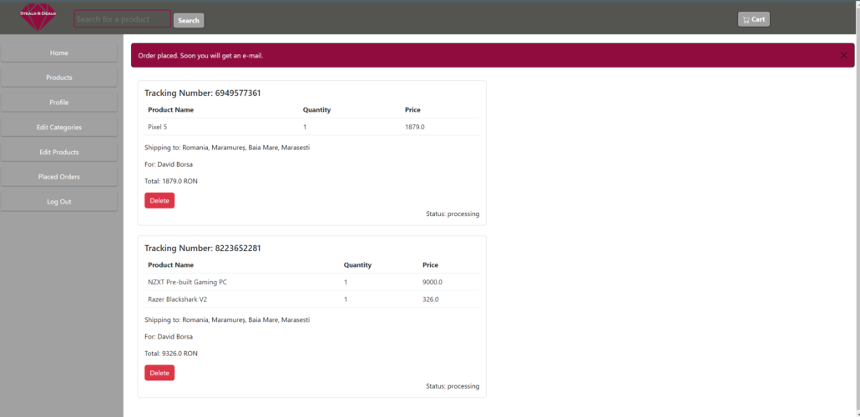Click Total: 9326.0 RON text
The width and height of the screenshot is (860, 417).
coord(171,354)
